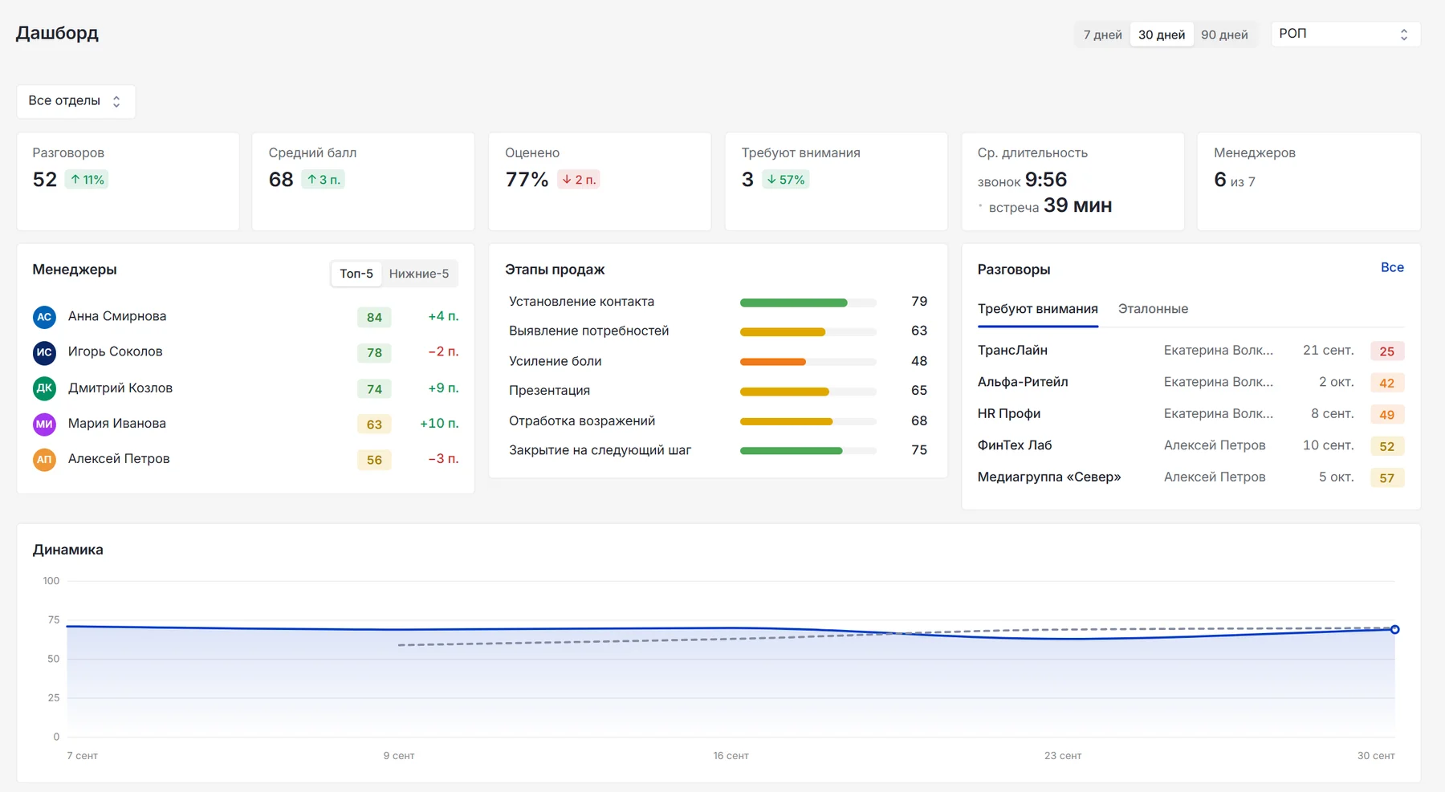Screen dimensions: 1445x792
Task: Select the 30 дней period
Action: [x=1162, y=35]
